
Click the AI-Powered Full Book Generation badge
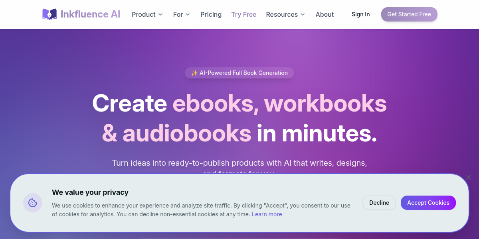pyautogui.click(x=239, y=73)
